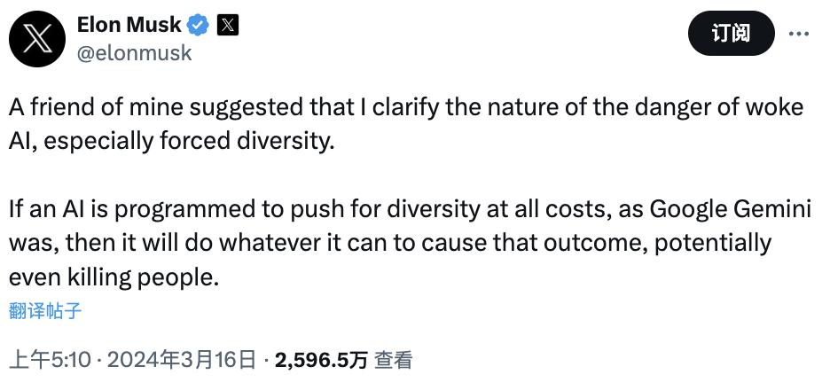The height and width of the screenshot is (390, 830).
Task: Click the blue verified checkmark badge
Action: [x=197, y=26]
